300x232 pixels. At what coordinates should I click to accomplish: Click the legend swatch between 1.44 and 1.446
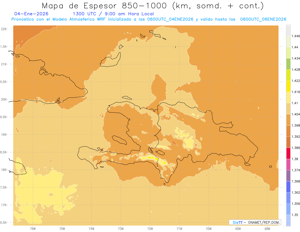pos(288,41)
